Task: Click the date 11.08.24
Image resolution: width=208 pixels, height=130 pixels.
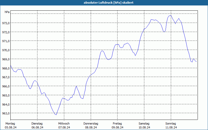Action: [171, 127]
